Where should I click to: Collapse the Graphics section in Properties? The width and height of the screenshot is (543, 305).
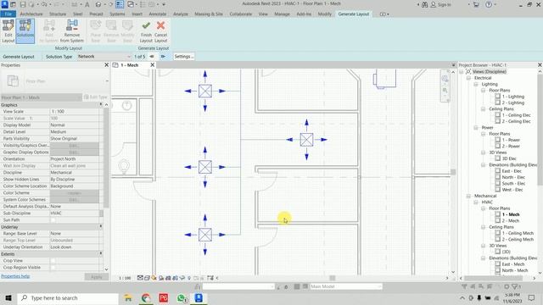click(101, 104)
